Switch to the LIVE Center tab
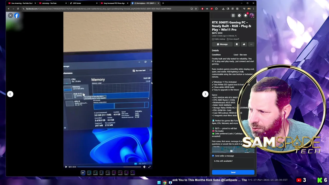This screenshot has height=185, width=329. pyautogui.click(x=84, y=3)
